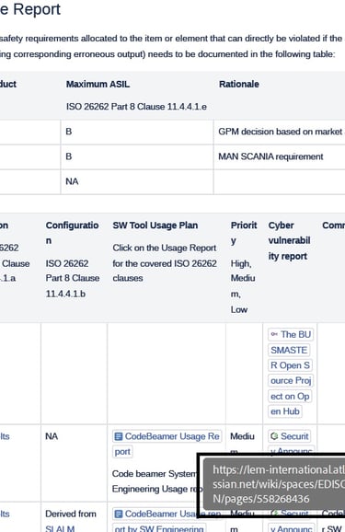Select the Rationale column header
The width and height of the screenshot is (345, 532).
pyautogui.click(x=239, y=84)
